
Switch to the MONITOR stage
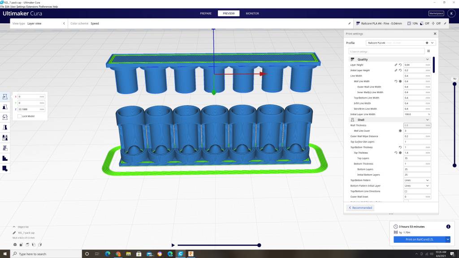(x=252, y=13)
